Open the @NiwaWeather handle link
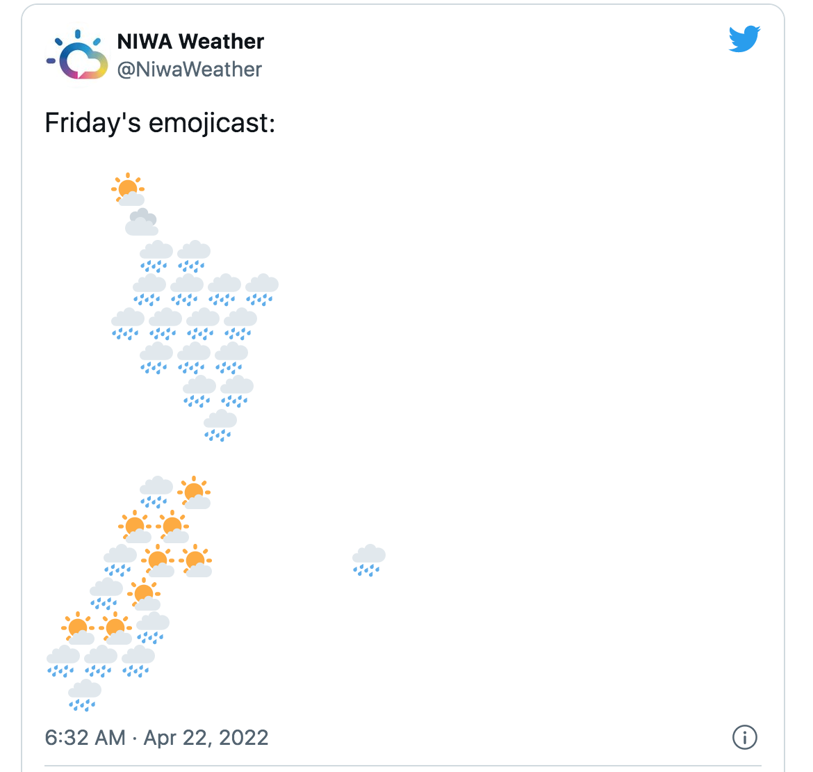813x772 pixels. (x=189, y=70)
